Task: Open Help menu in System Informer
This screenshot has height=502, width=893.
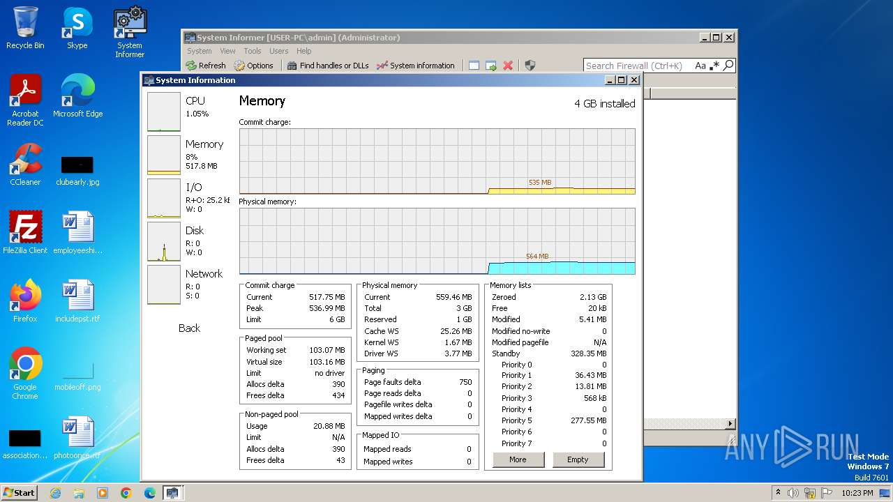Action: click(303, 51)
